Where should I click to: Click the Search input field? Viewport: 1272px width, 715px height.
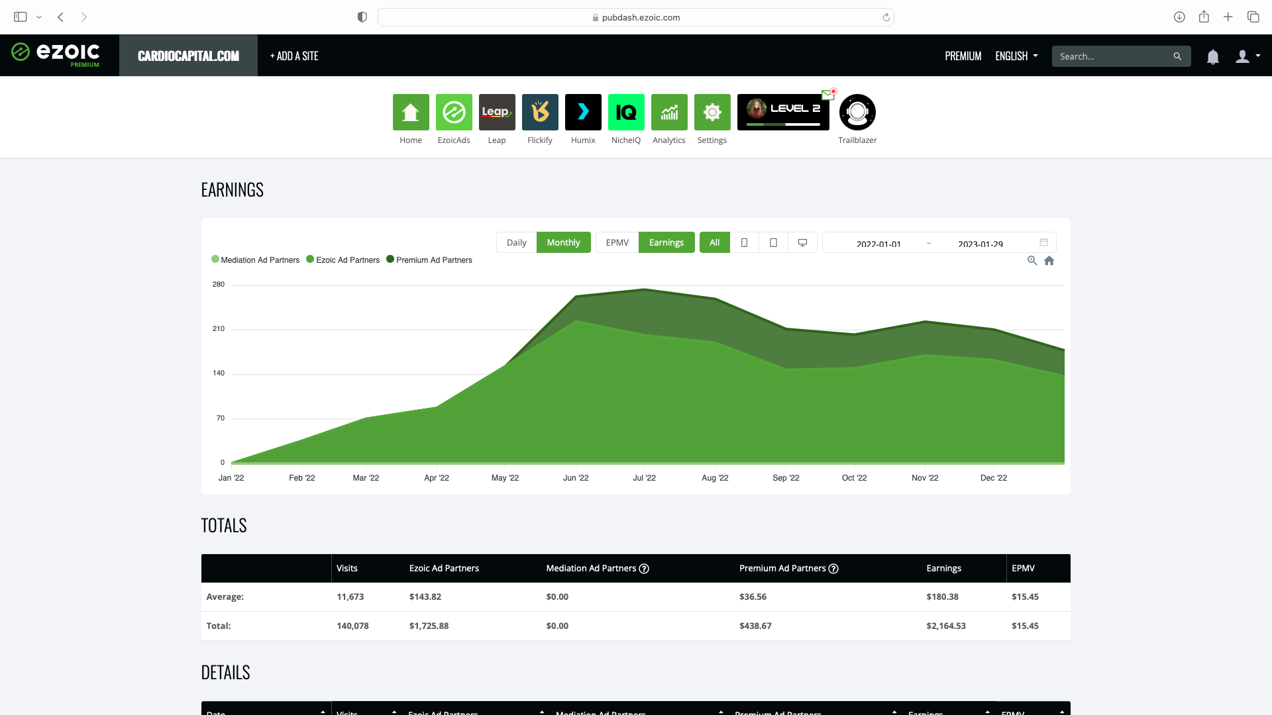pos(1114,56)
